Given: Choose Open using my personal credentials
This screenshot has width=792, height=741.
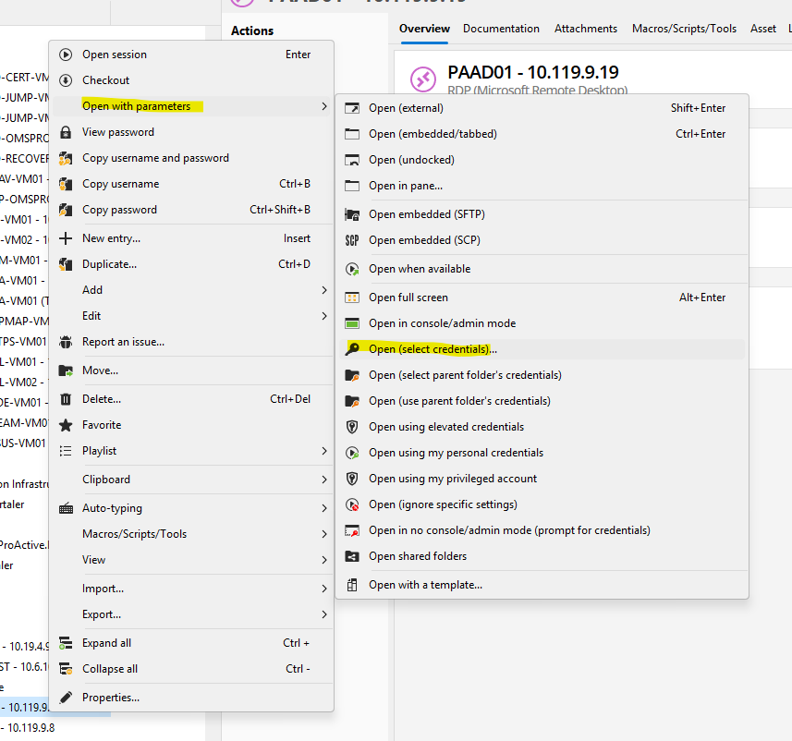Looking at the screenshot, I should click(x=542, y=453).
